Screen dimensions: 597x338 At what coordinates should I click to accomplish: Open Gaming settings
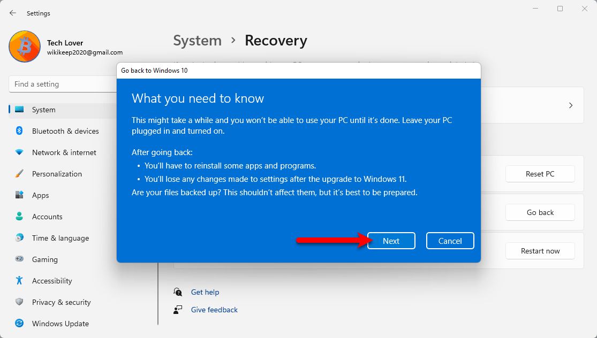click(44, 259)
